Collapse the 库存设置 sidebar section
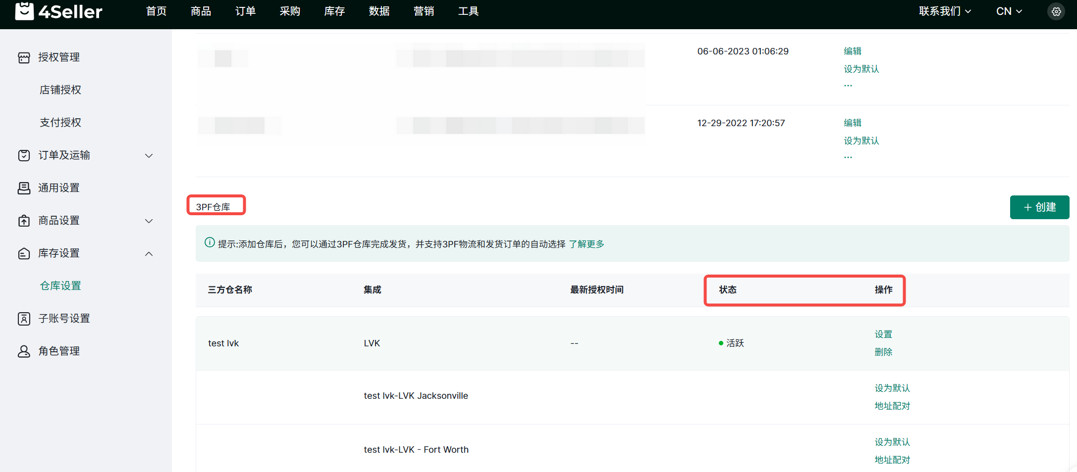Image resolution: width=1077 pixels, height=472 pixels. pyautogui.click(x=149, y=253)
